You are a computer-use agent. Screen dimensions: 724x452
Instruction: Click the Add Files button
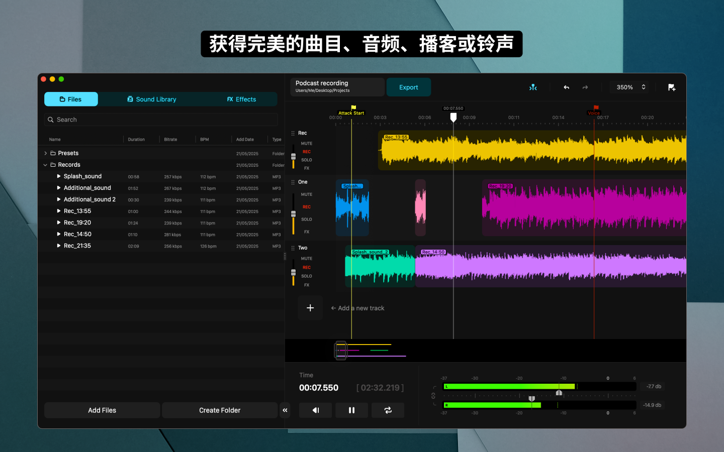click(102, 410)
